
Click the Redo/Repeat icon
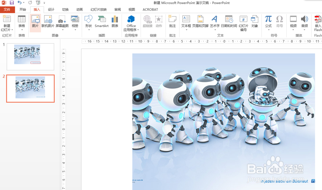click(30, 3)
